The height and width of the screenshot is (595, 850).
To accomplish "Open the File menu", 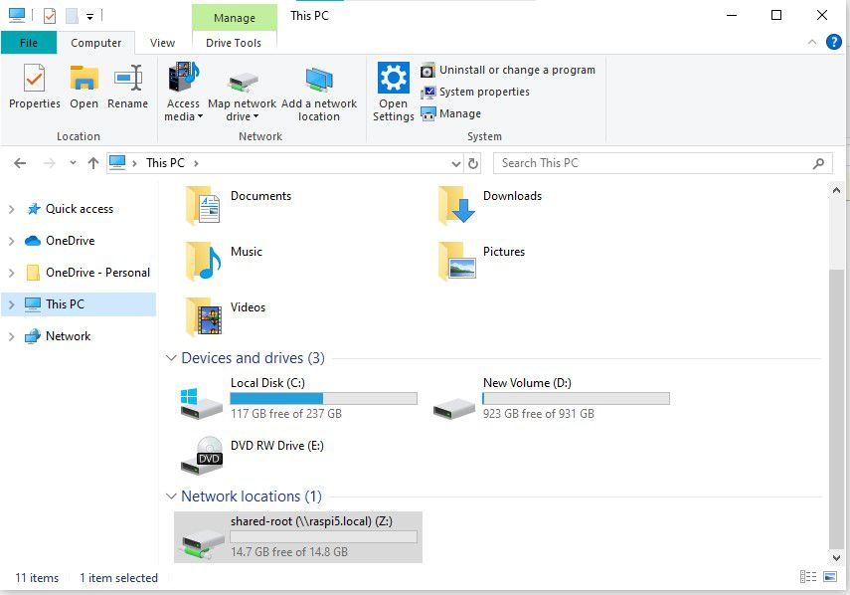I will [x=29, y=42].
